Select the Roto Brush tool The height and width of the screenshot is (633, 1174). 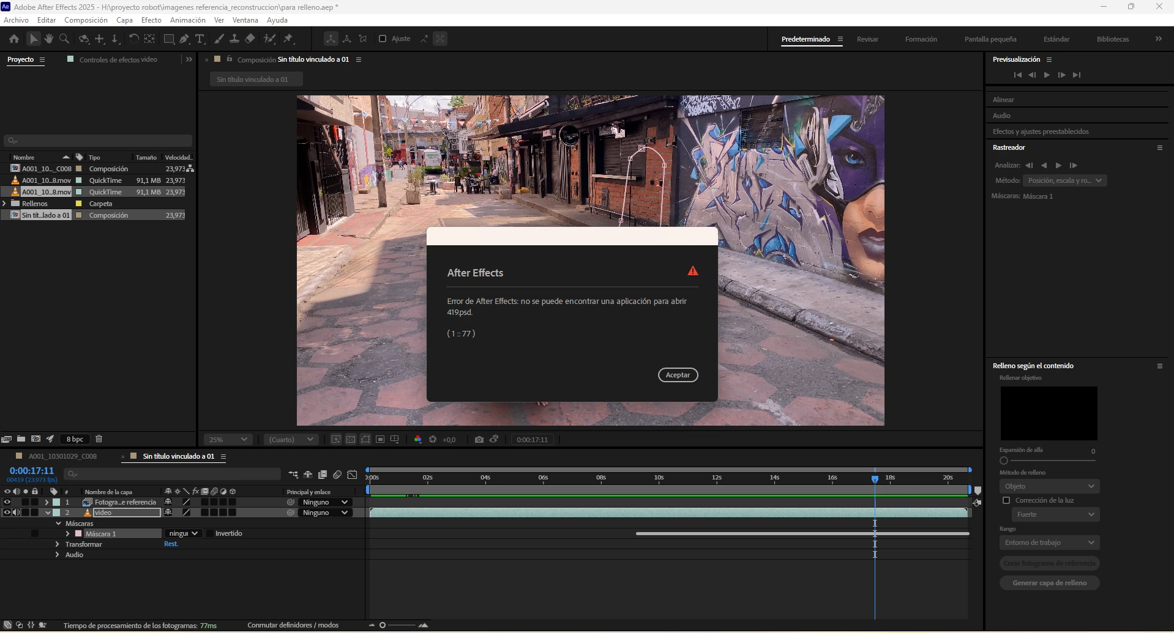pos(269,39)
